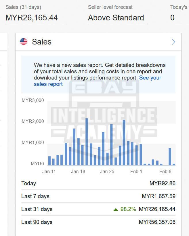Click the Today row amount MYR92.86
The image size is (189, 236).
pyautogui.click(x=162, y=183)
